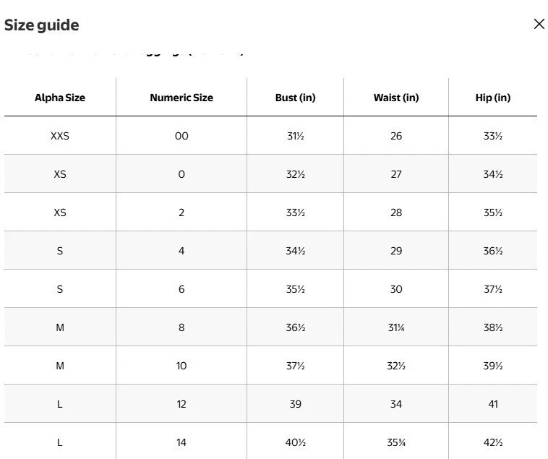Close the Size guide dialog
The image size is (548, 459).
coord(539,24)
